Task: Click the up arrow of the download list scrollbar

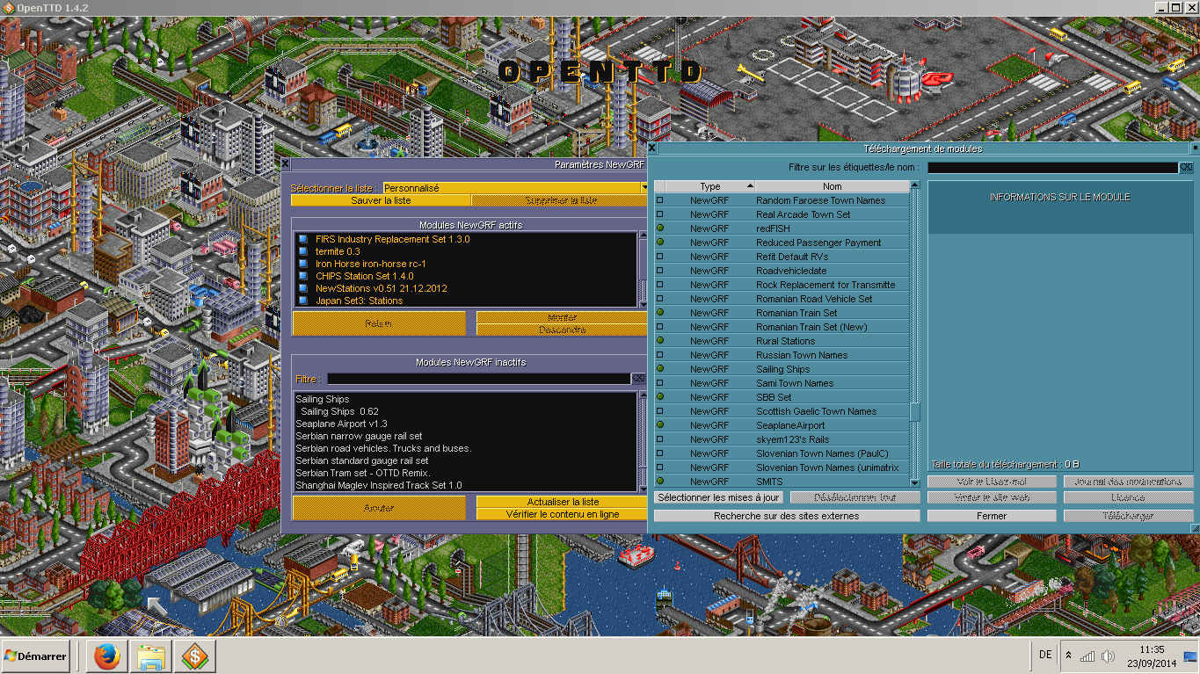Action: (915, 186)
